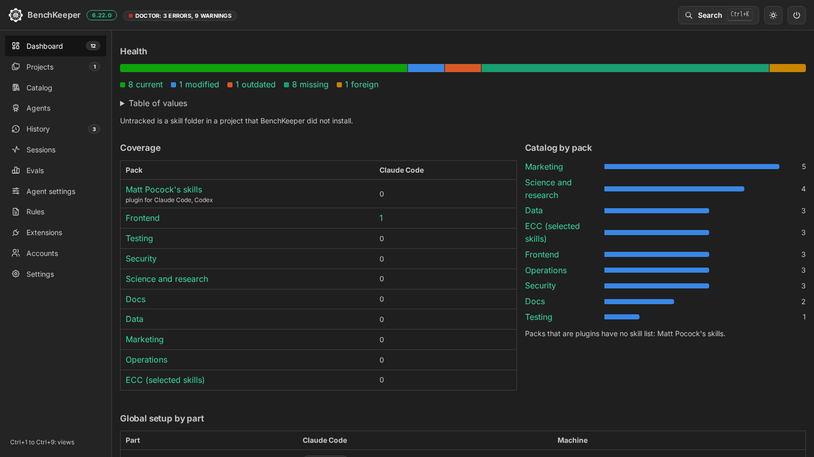The width and height of the screenshot is (814, 457).
Task: Click the Sessions pulse icon
Action: point(16,149)
